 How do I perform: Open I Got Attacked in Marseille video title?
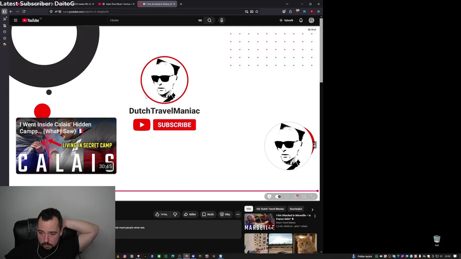click(293, 217)
